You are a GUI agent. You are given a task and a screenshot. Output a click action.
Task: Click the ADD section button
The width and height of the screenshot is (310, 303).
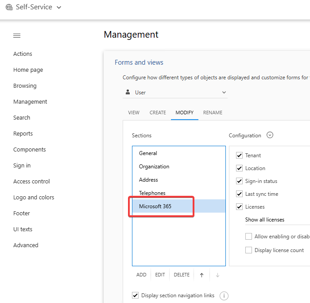point(141,275)
